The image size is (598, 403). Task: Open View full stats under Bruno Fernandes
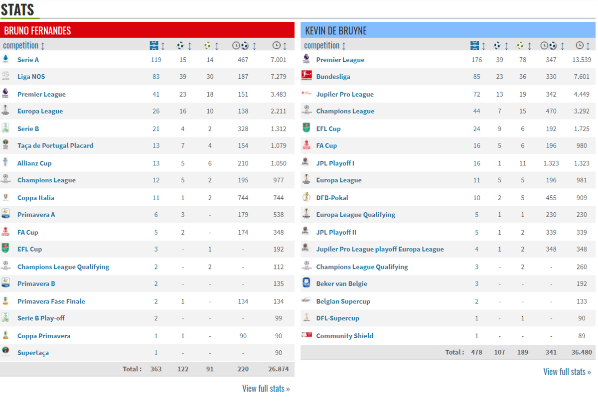(x=266, y=389)
